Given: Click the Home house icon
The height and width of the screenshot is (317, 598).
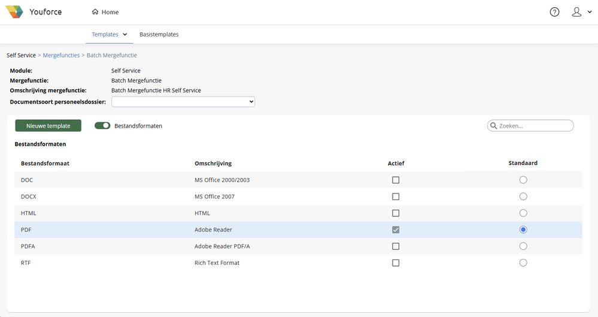Looking at the screenshot, I should point(95,12).
